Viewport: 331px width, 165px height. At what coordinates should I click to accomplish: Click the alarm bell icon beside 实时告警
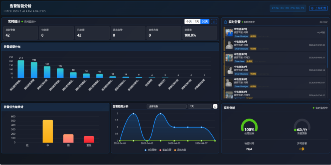click(x=226, y=22)
